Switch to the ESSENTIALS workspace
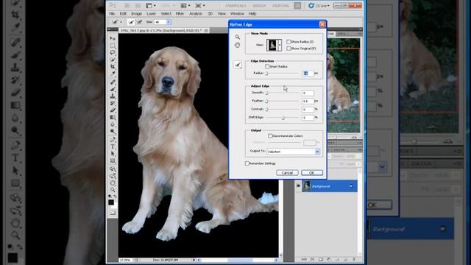This screenshot has width=471, height=265. (235, 6)
